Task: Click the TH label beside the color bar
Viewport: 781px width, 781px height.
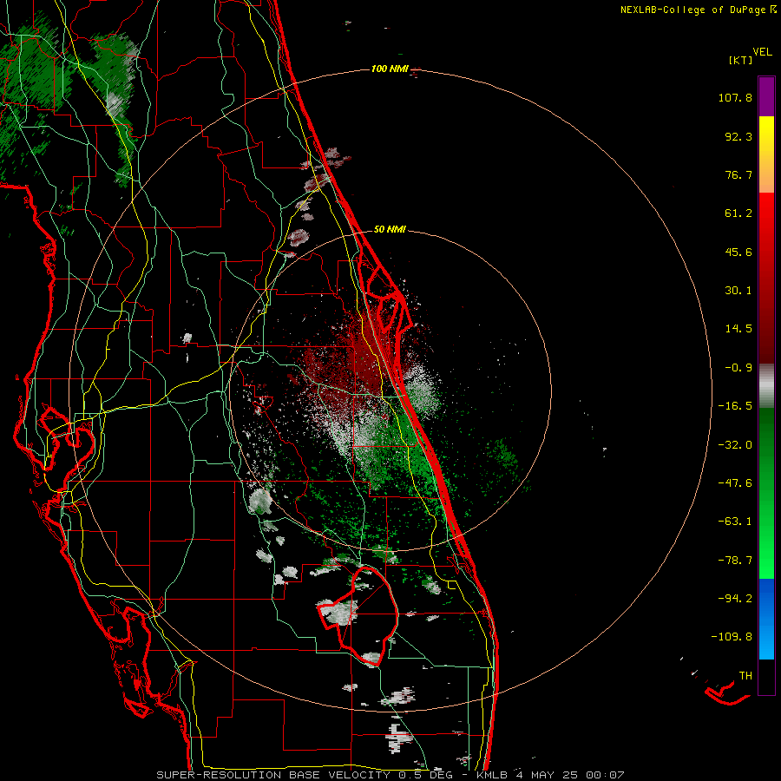Action: point(745,676)
